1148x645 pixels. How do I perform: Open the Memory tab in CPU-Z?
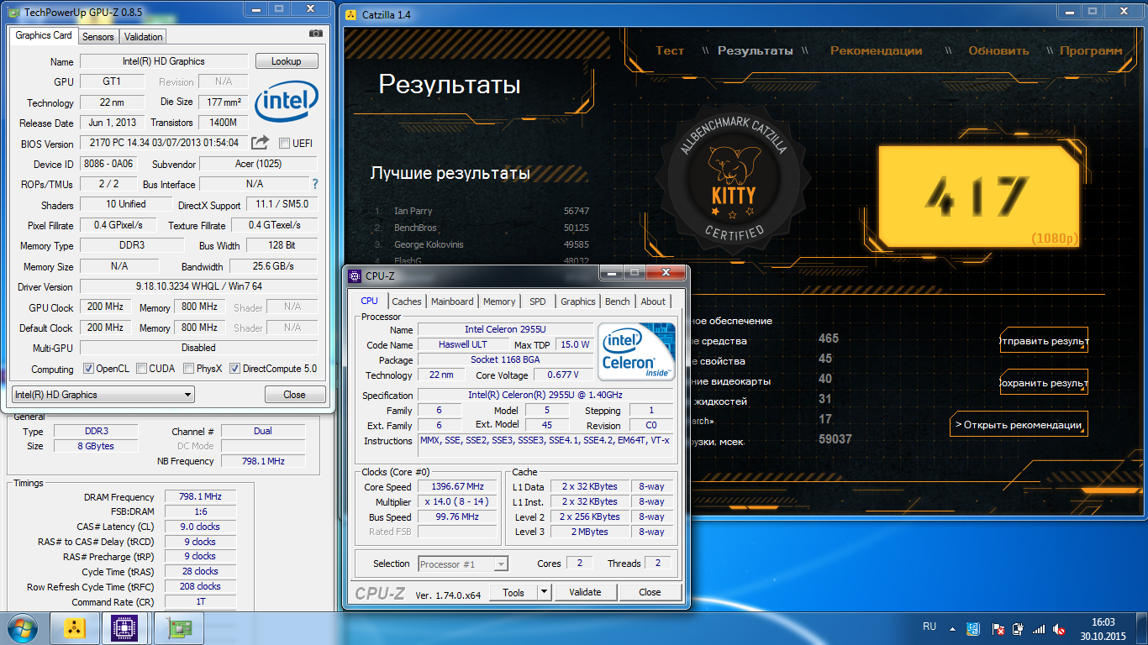(499, 302)
